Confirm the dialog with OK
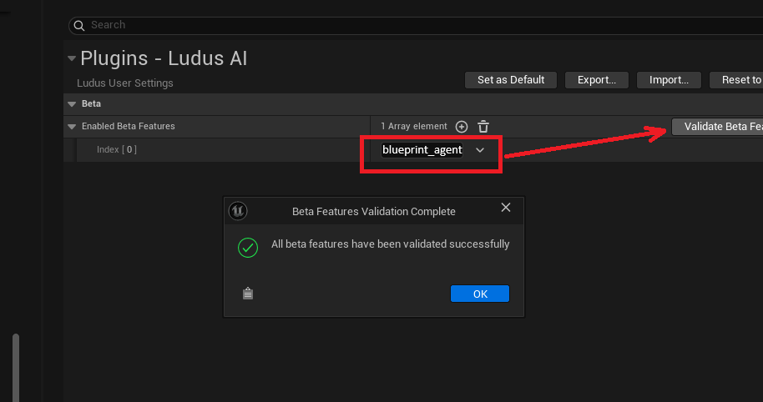 point(480,294)
